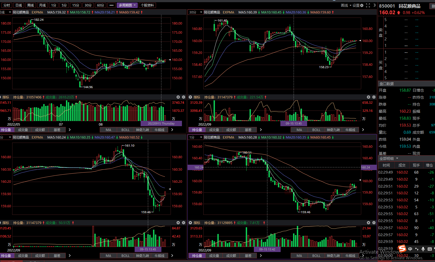The image size is (435, 262).
Task: Select 成交量 tab in the 30-minute chart
Action: coord(214,130)
